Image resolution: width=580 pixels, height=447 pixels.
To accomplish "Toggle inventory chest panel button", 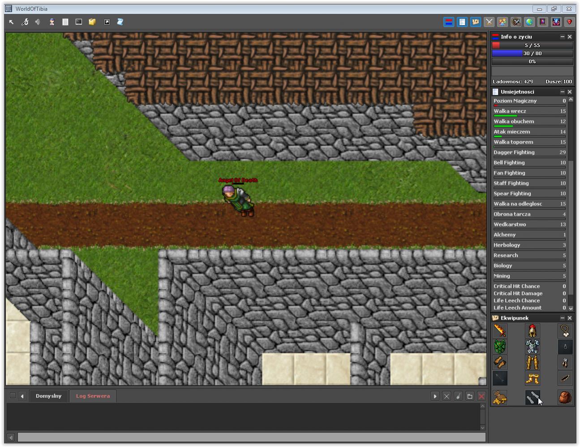I will 476,22.
